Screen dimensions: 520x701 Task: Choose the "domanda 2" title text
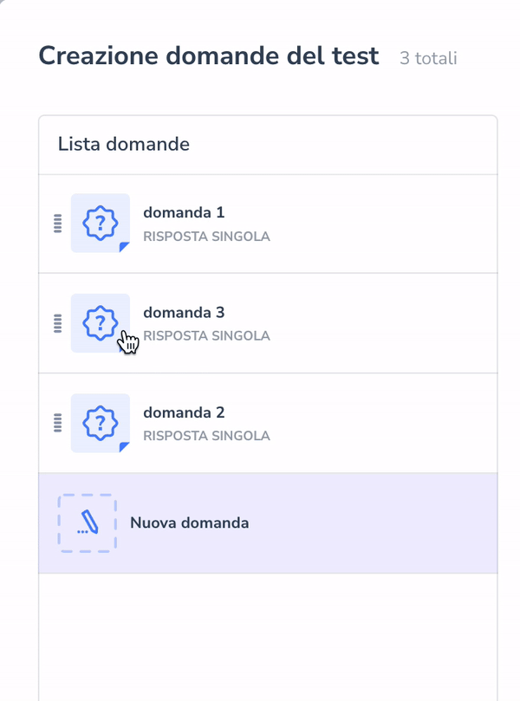tap(184, 412)
